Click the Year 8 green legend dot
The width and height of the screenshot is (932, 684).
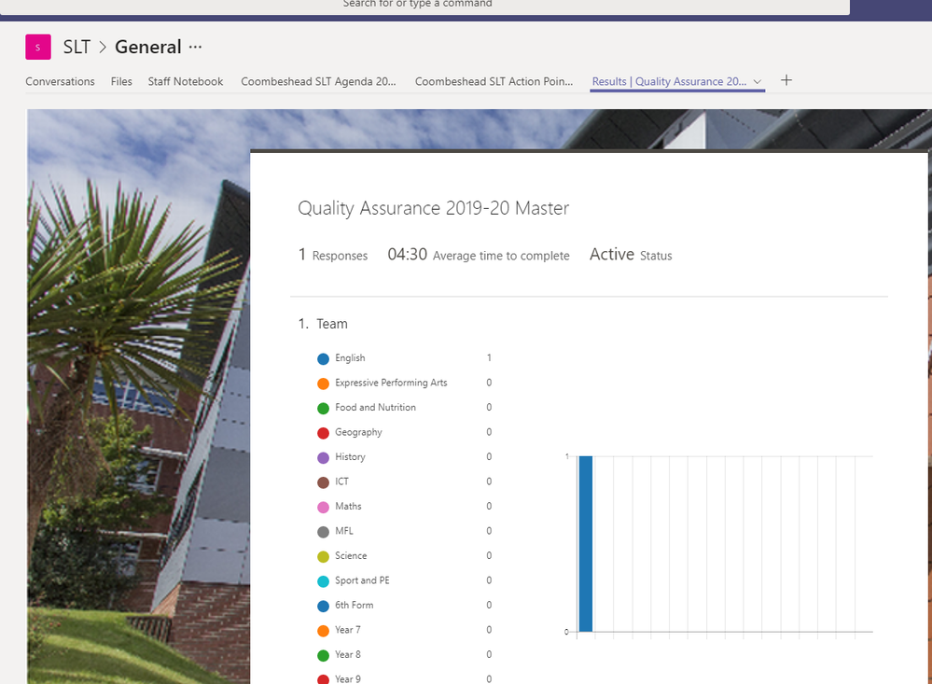tap(324, 655)
